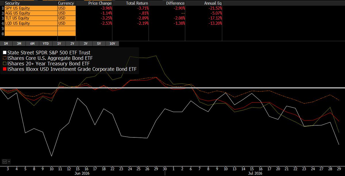This screenshot has width=345, height=176.
Task: Click iShares Core U.S. Aggregate Bond ETF legend
Action: point(50,58)
